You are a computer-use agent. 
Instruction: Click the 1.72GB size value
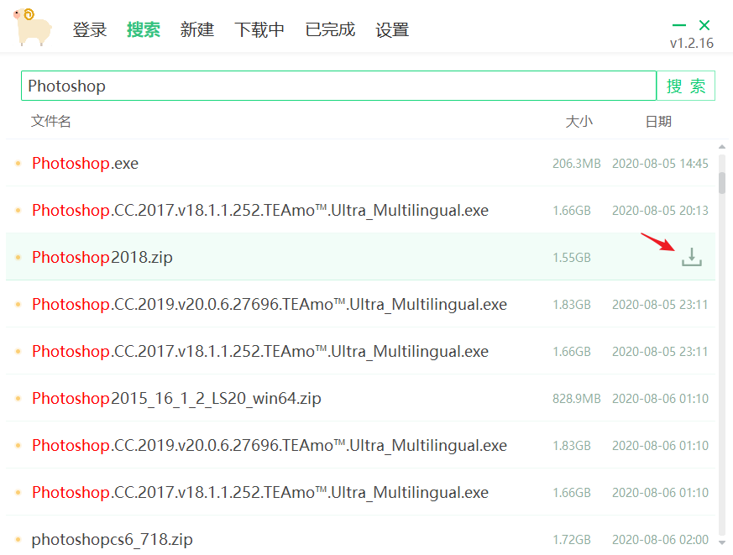[572, 540]
